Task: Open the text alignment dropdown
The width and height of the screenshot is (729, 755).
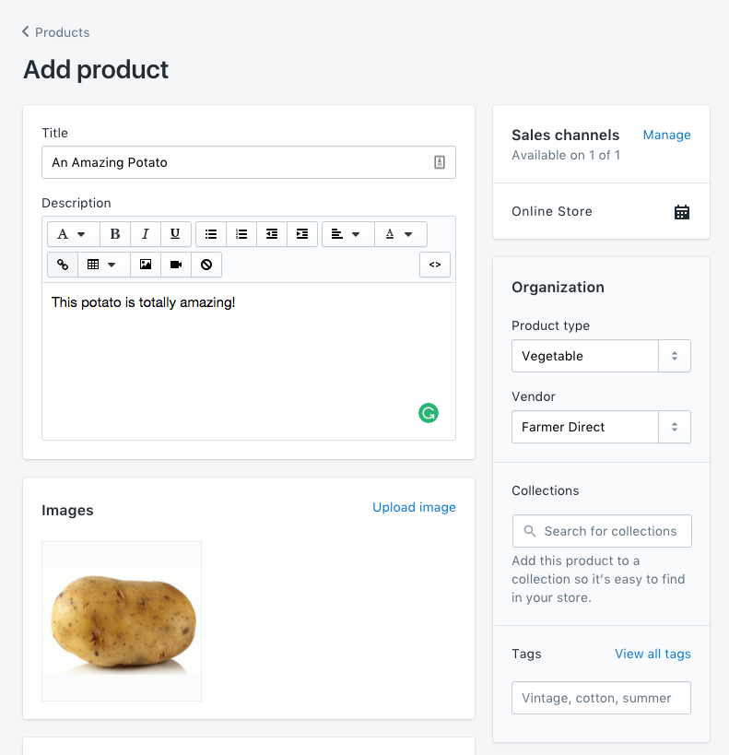Action: click(347, 233)
